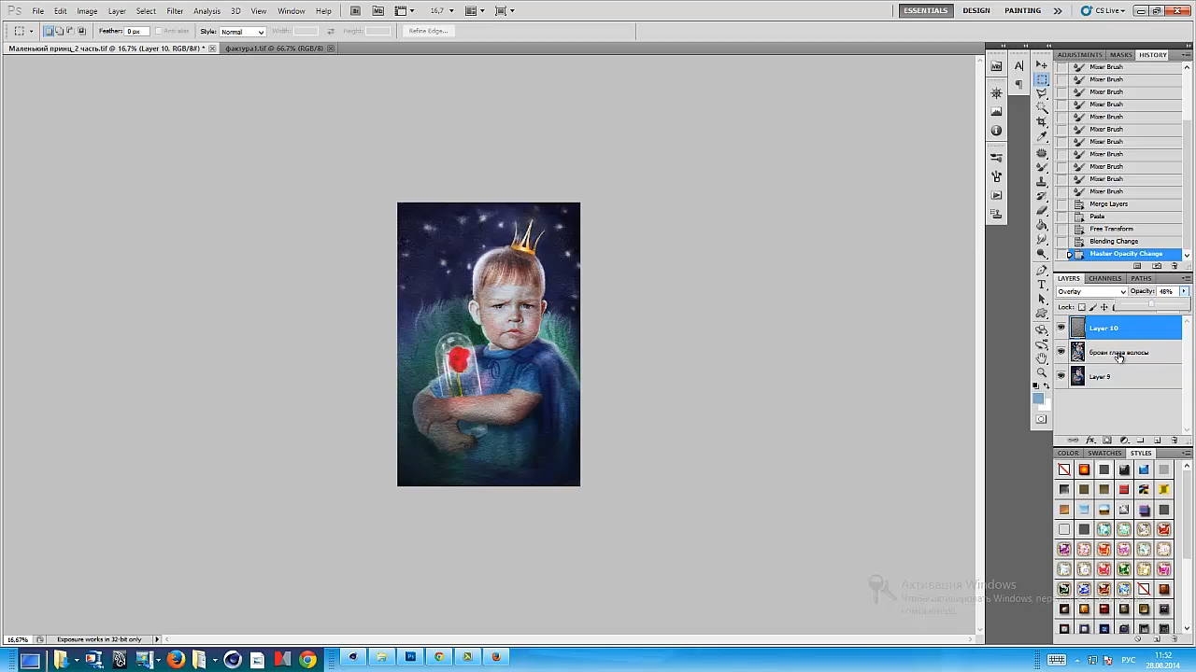Choose Add to selection mode
Viewport: 1196px width, 672px height.
coord(58,31)
